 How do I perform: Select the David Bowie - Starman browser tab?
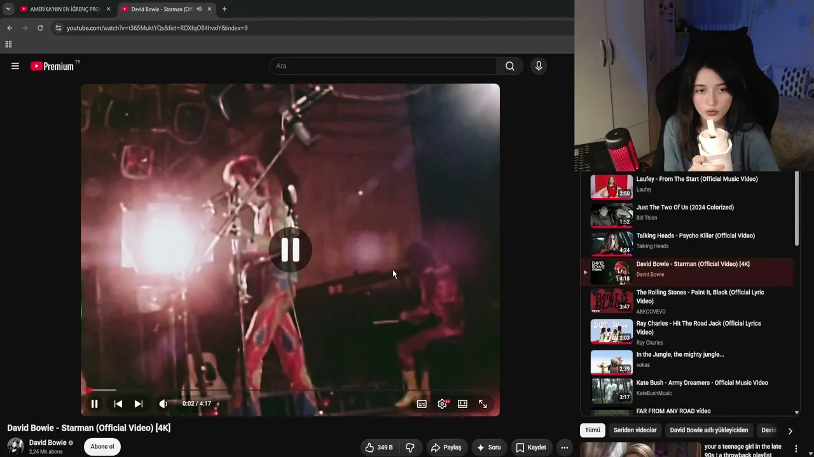[167, 9]
